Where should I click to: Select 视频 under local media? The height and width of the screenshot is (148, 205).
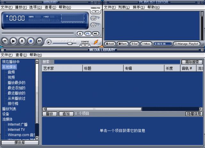tap(11, 77)
